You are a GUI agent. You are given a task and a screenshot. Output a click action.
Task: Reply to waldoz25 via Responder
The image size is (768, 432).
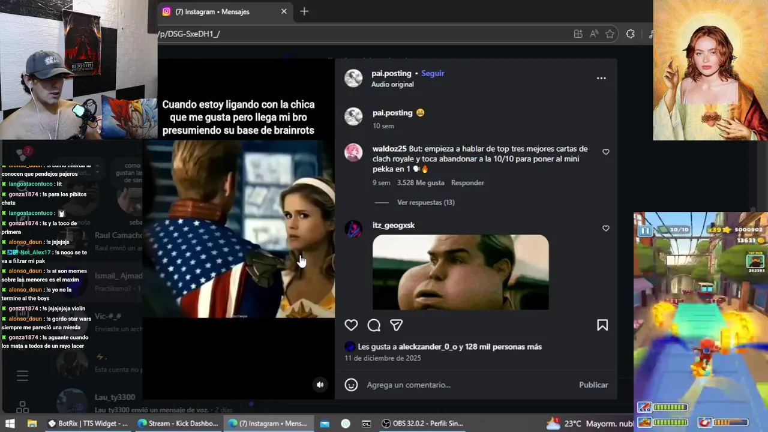[467, 182]
